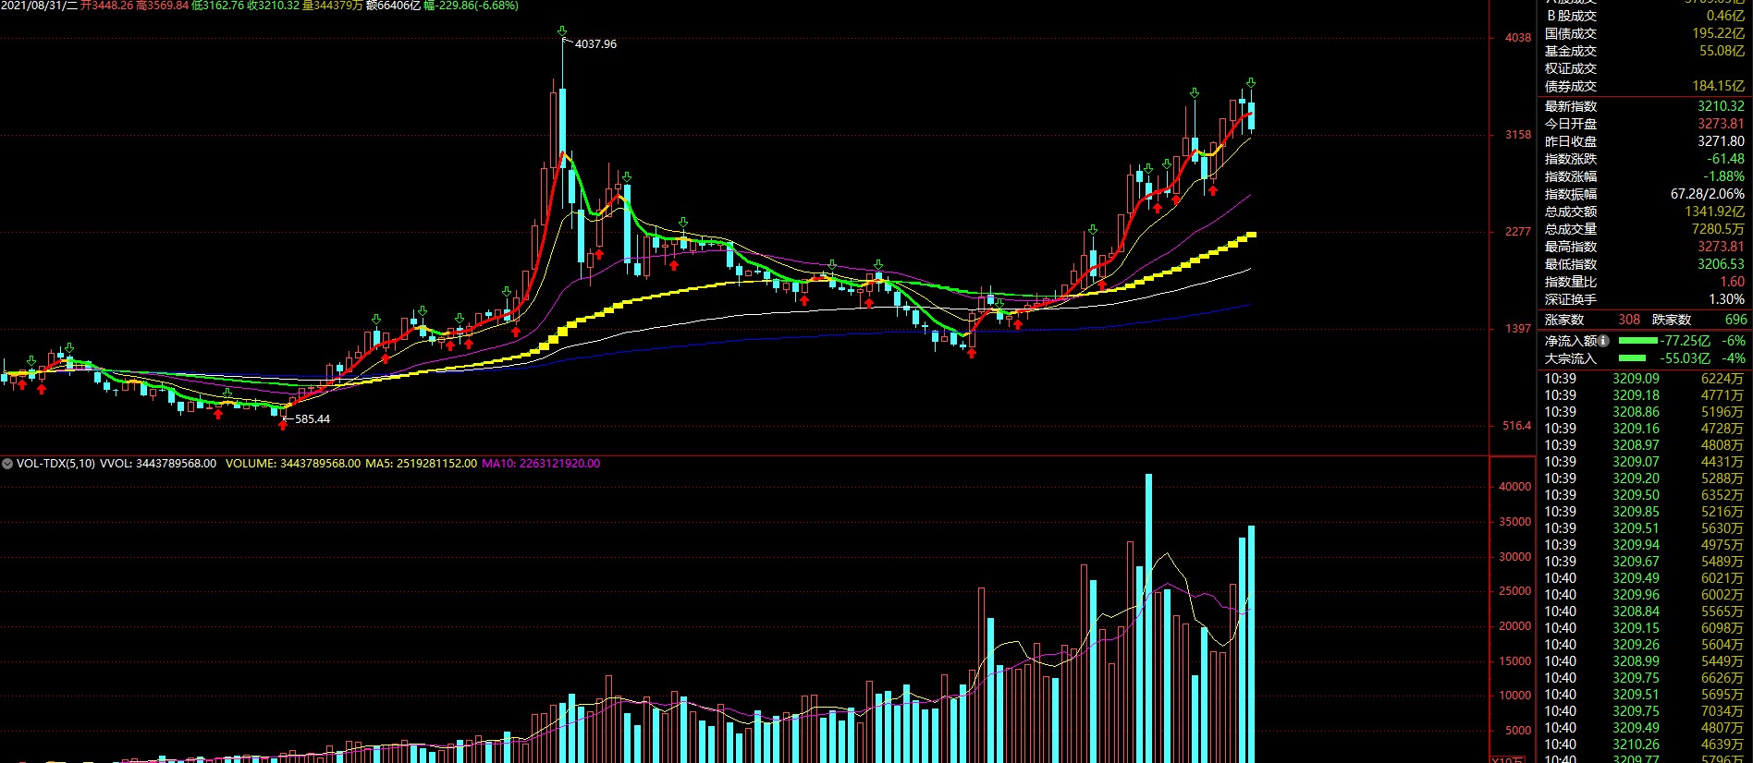
Task: Click the yellow VOLUME value label
Action: tap(293, 464)
